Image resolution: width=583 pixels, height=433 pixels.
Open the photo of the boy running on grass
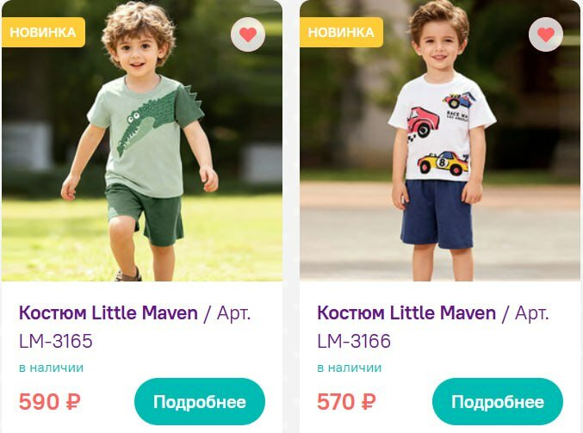pos(142,140)
